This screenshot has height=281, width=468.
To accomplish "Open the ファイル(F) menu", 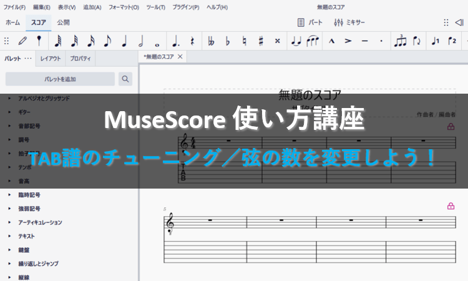I will tap(14, 7).
